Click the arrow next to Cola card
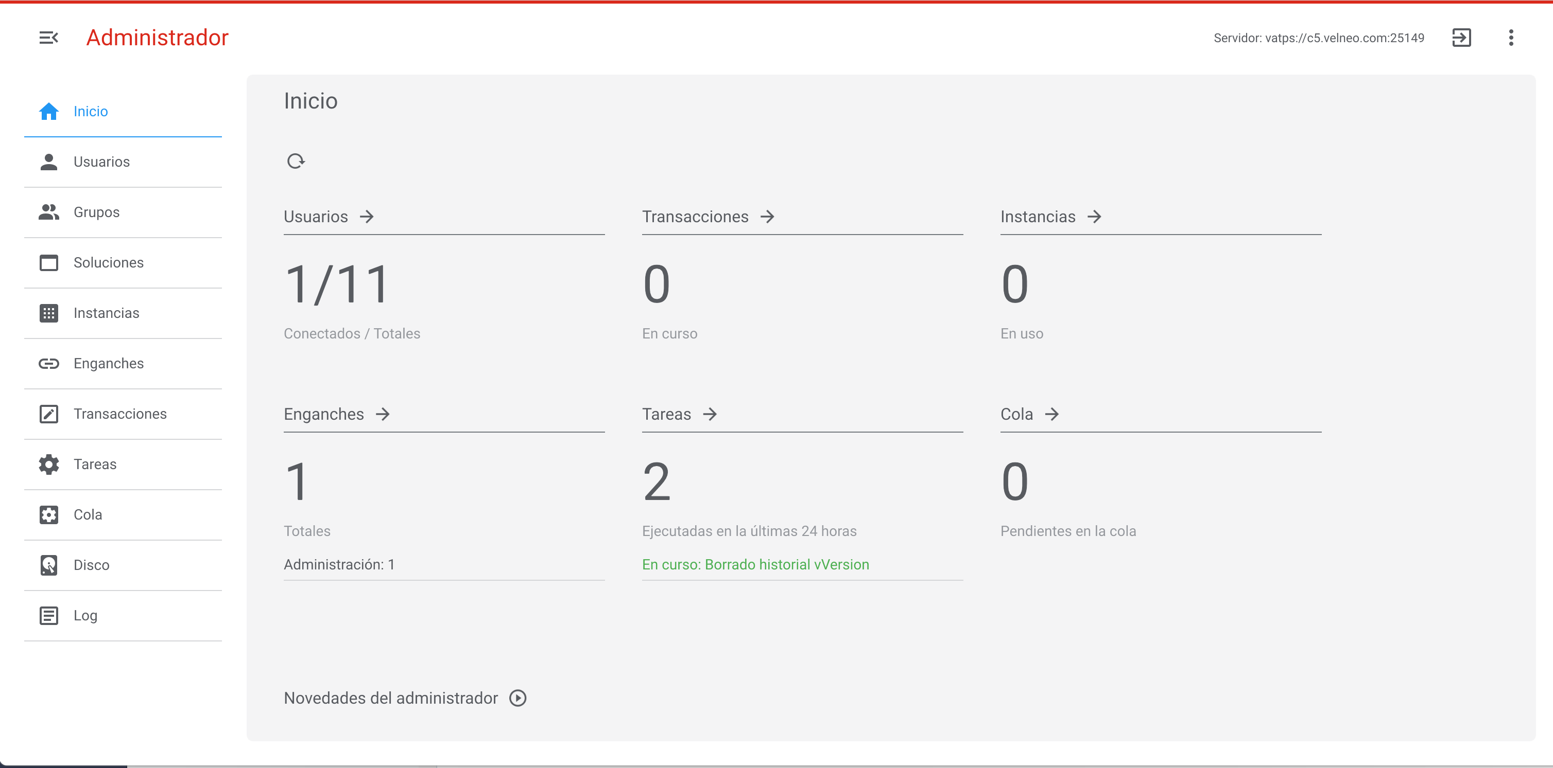1553x768 pixels. pyautogui.click(x=1051, y=414)
